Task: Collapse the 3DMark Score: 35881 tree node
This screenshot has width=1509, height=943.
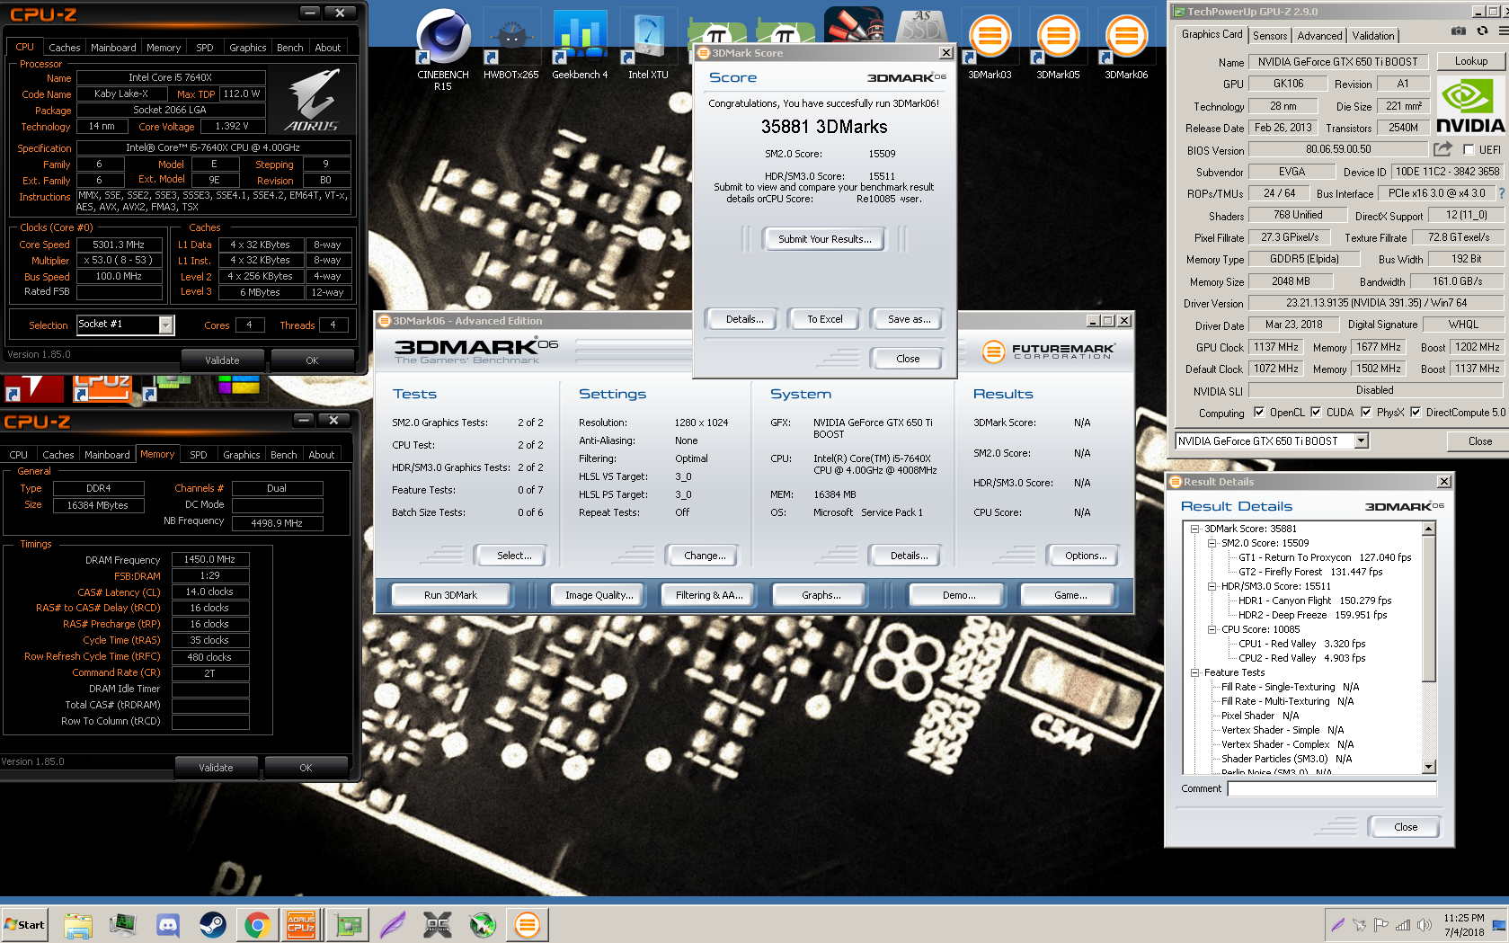Action: [1195, 529]
